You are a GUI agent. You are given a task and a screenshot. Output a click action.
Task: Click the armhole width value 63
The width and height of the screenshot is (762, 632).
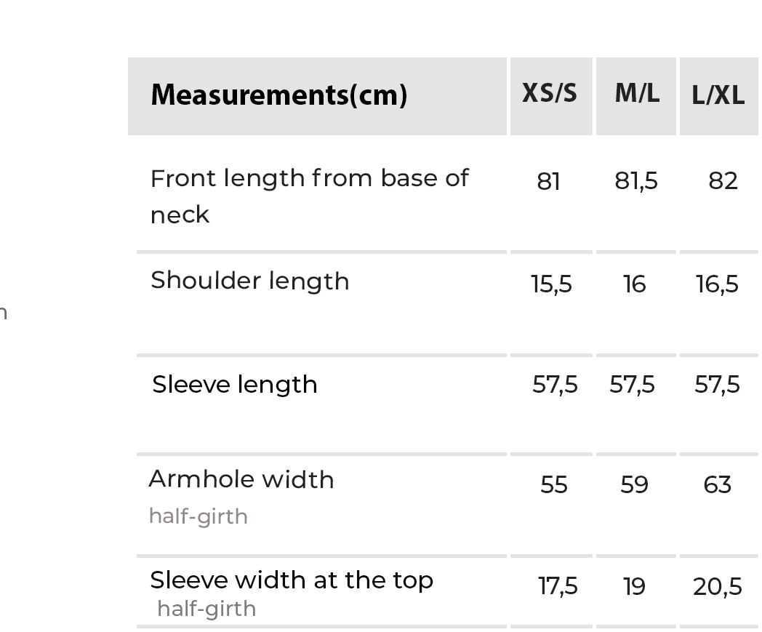(718, 485)
